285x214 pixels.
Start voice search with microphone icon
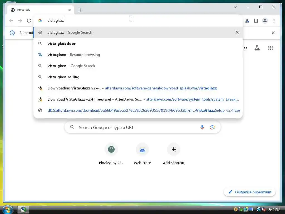click(202, 127)
